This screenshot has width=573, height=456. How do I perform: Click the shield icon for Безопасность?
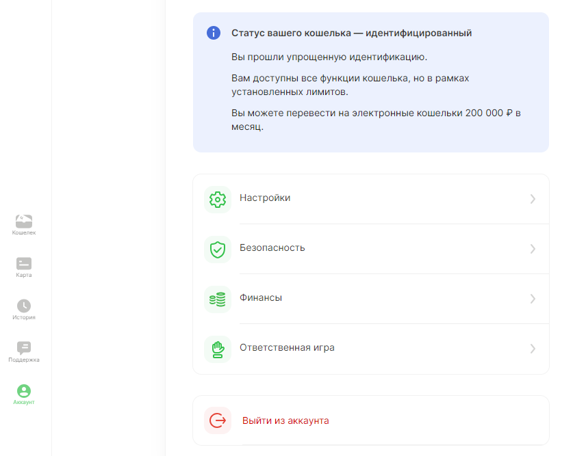[x=218, y=250]
